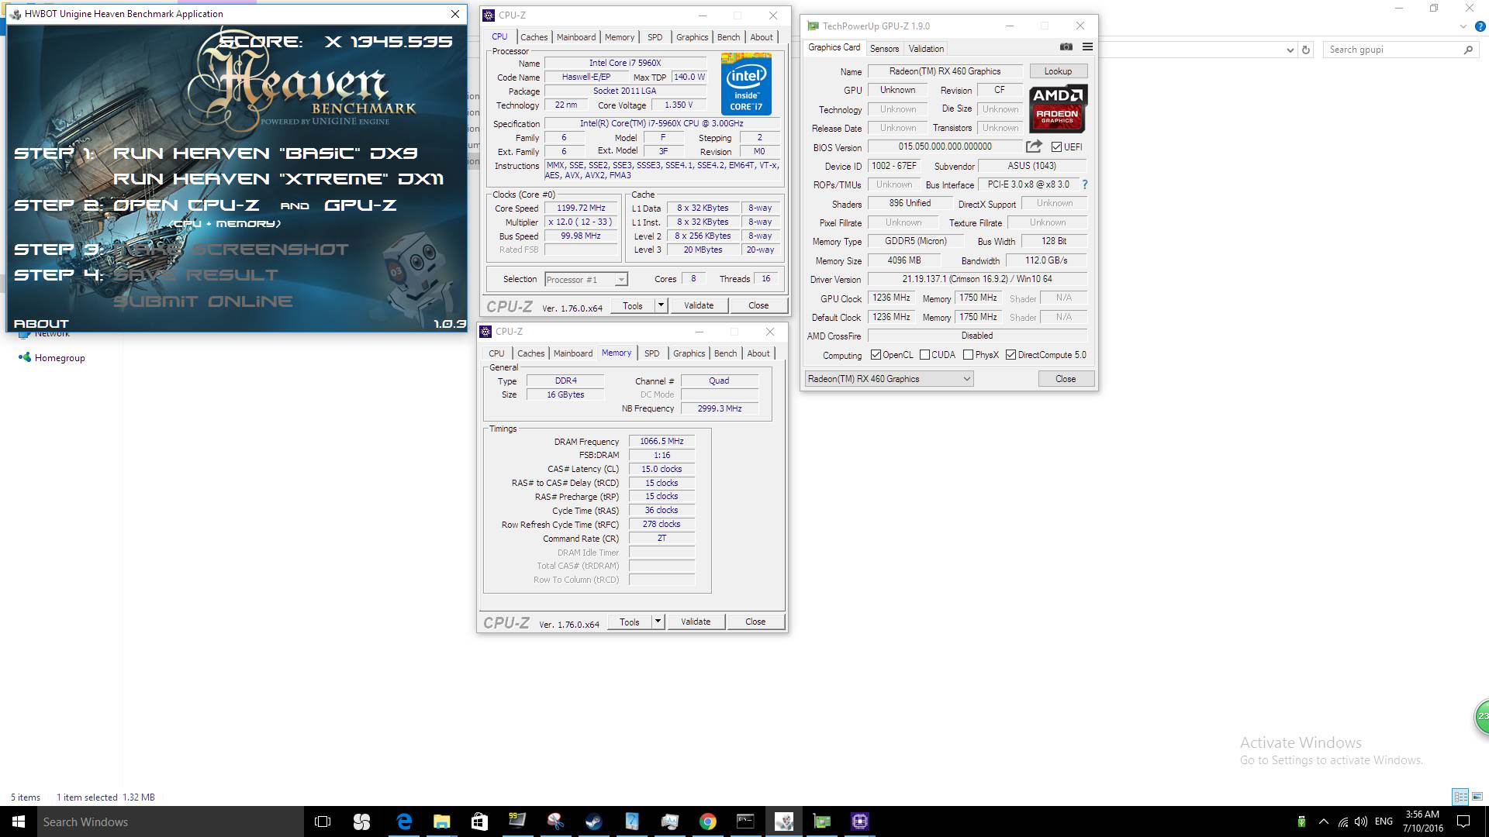
Task: Click ABOUT in the HWBOT Heaven app
Action: (x=41, y=324)
